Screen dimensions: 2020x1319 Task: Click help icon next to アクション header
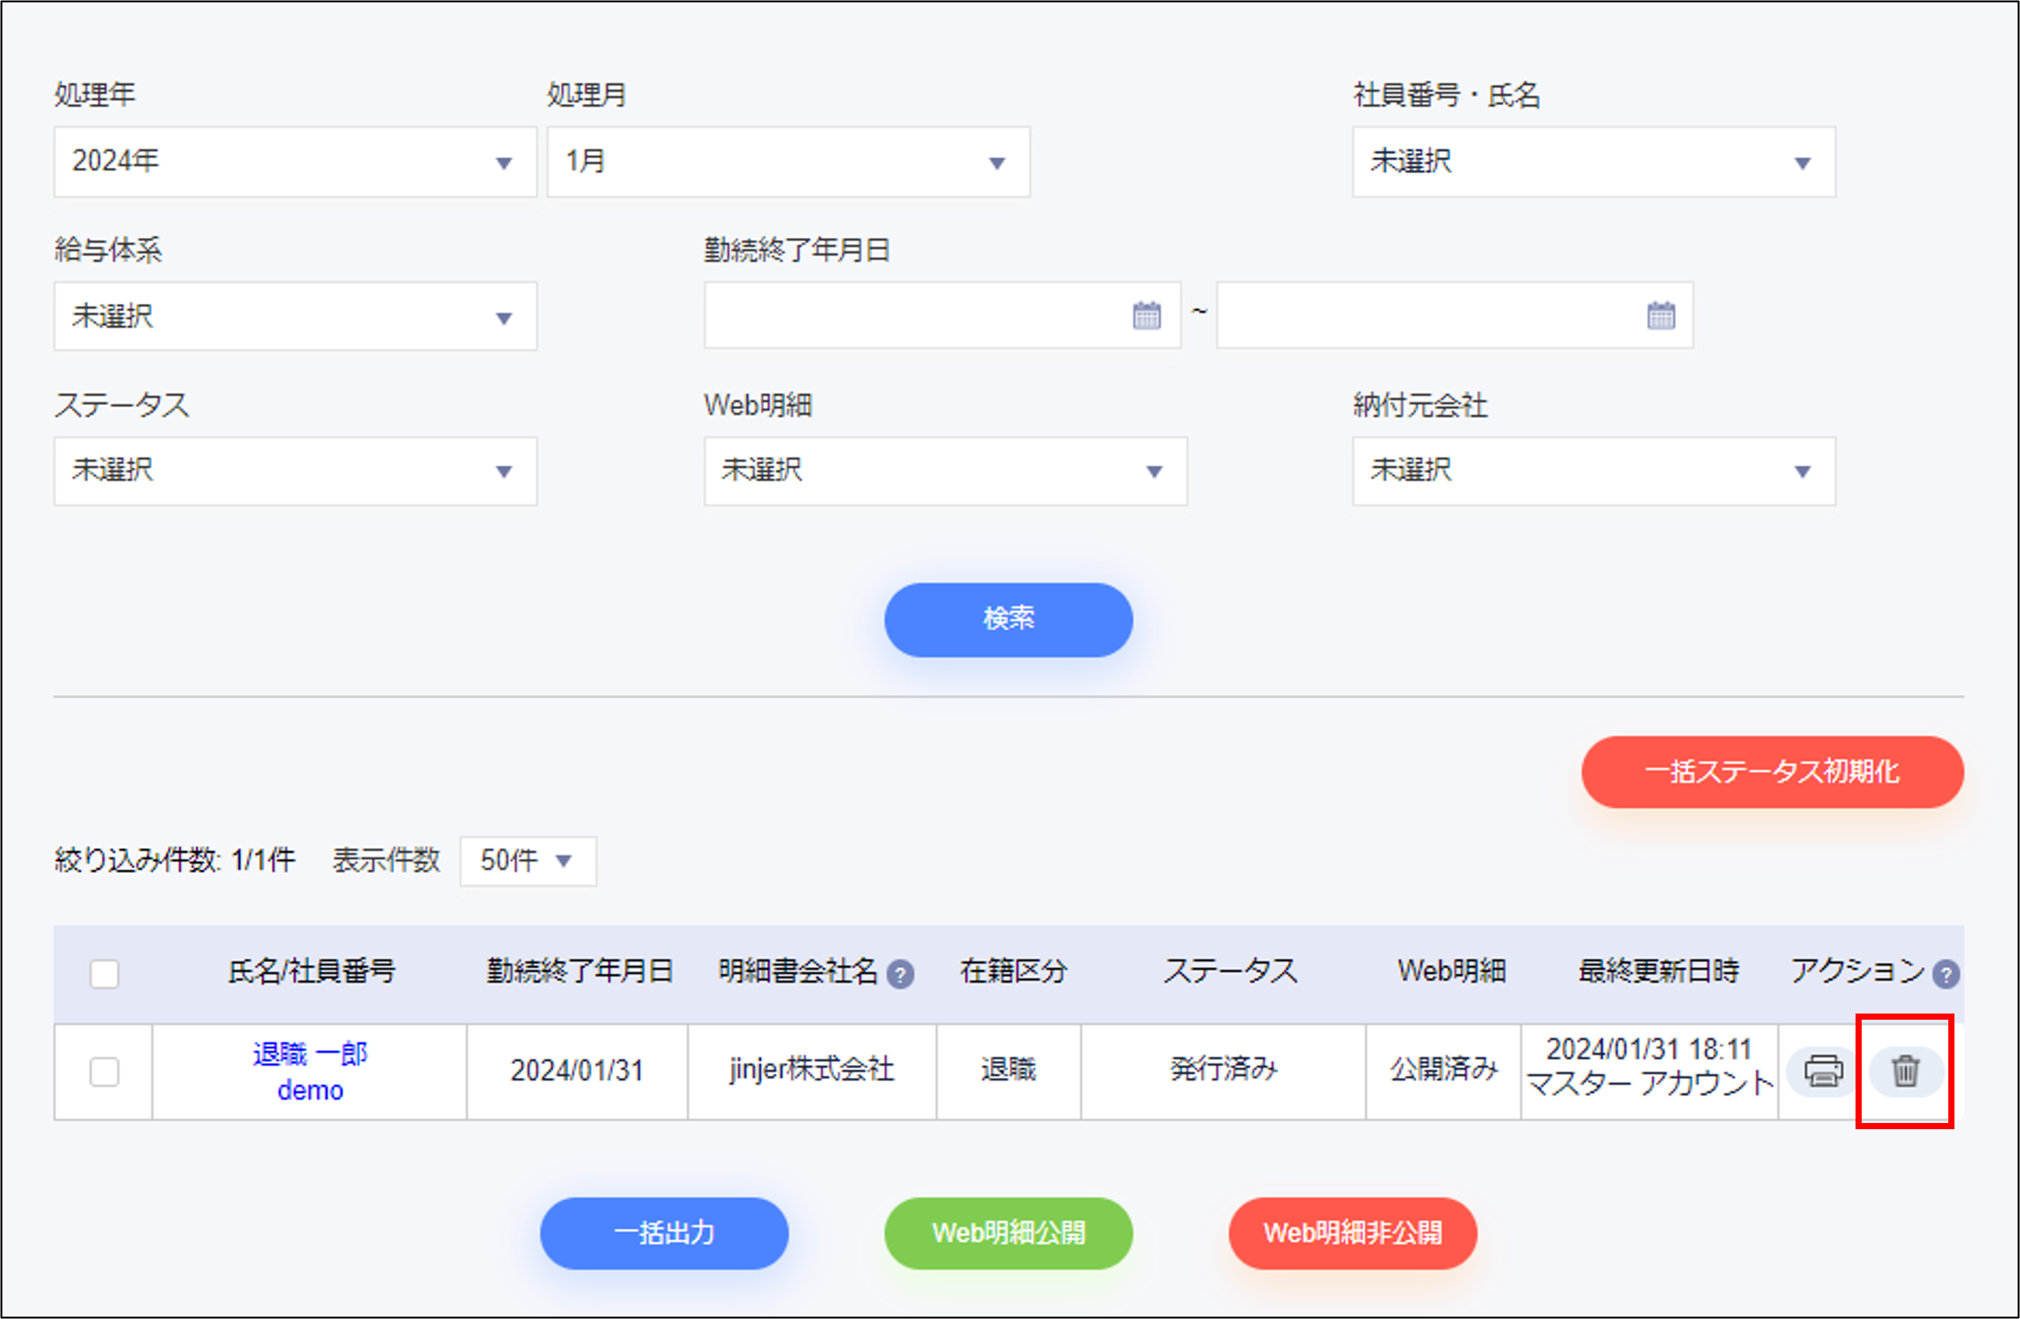pyautogui.click(x=1945, y=973)
